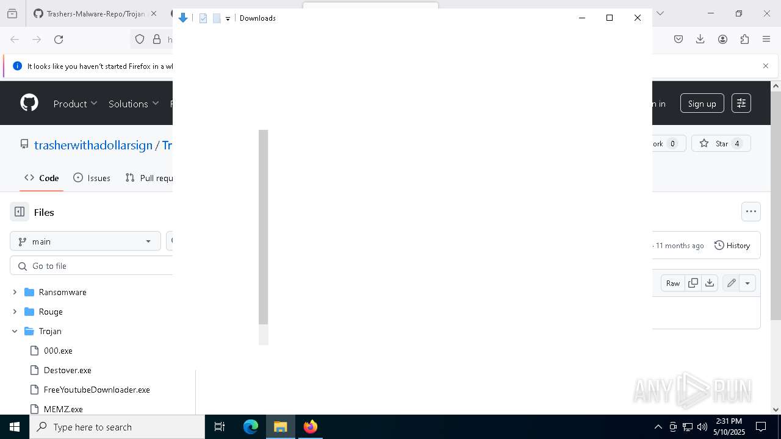Open the system volume control
Viewport: 781px width, 439px height.
tap(702, 427)
